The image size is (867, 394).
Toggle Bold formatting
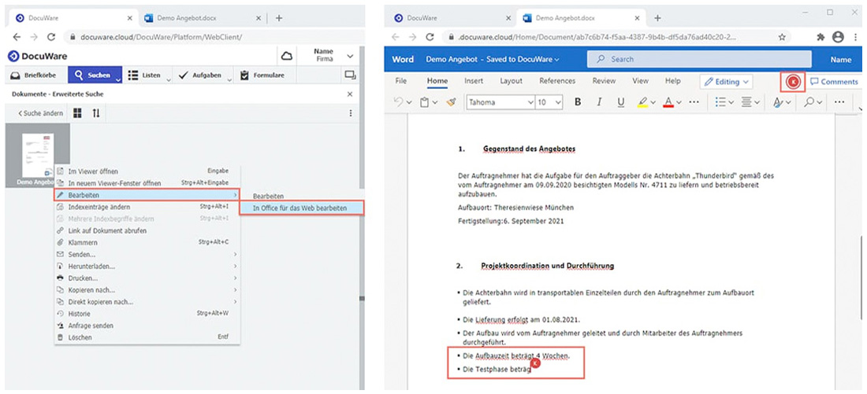[578, 102]
